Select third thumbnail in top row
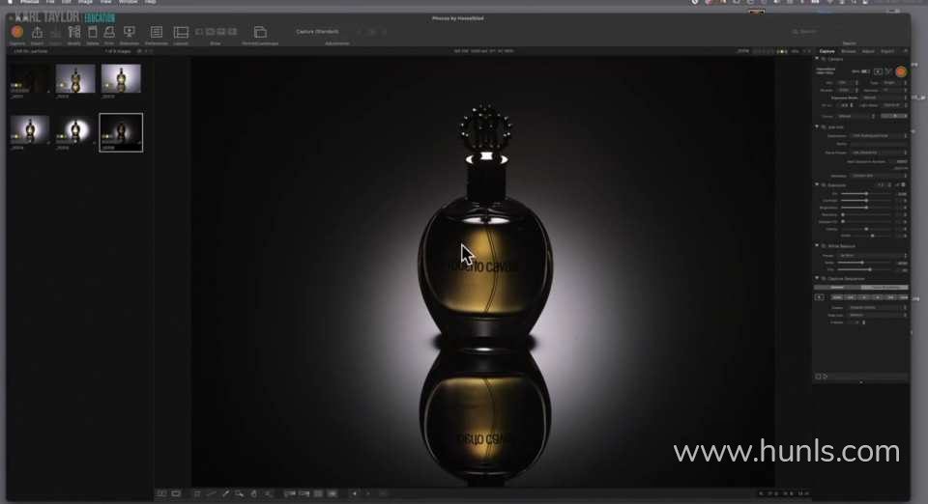928x504 pixels. click(x=121, y=78)
